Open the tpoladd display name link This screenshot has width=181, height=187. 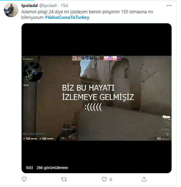(29, 6)
